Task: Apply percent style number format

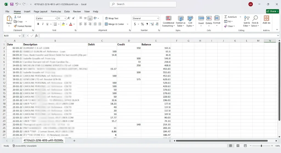Action: tap(142, 24)
